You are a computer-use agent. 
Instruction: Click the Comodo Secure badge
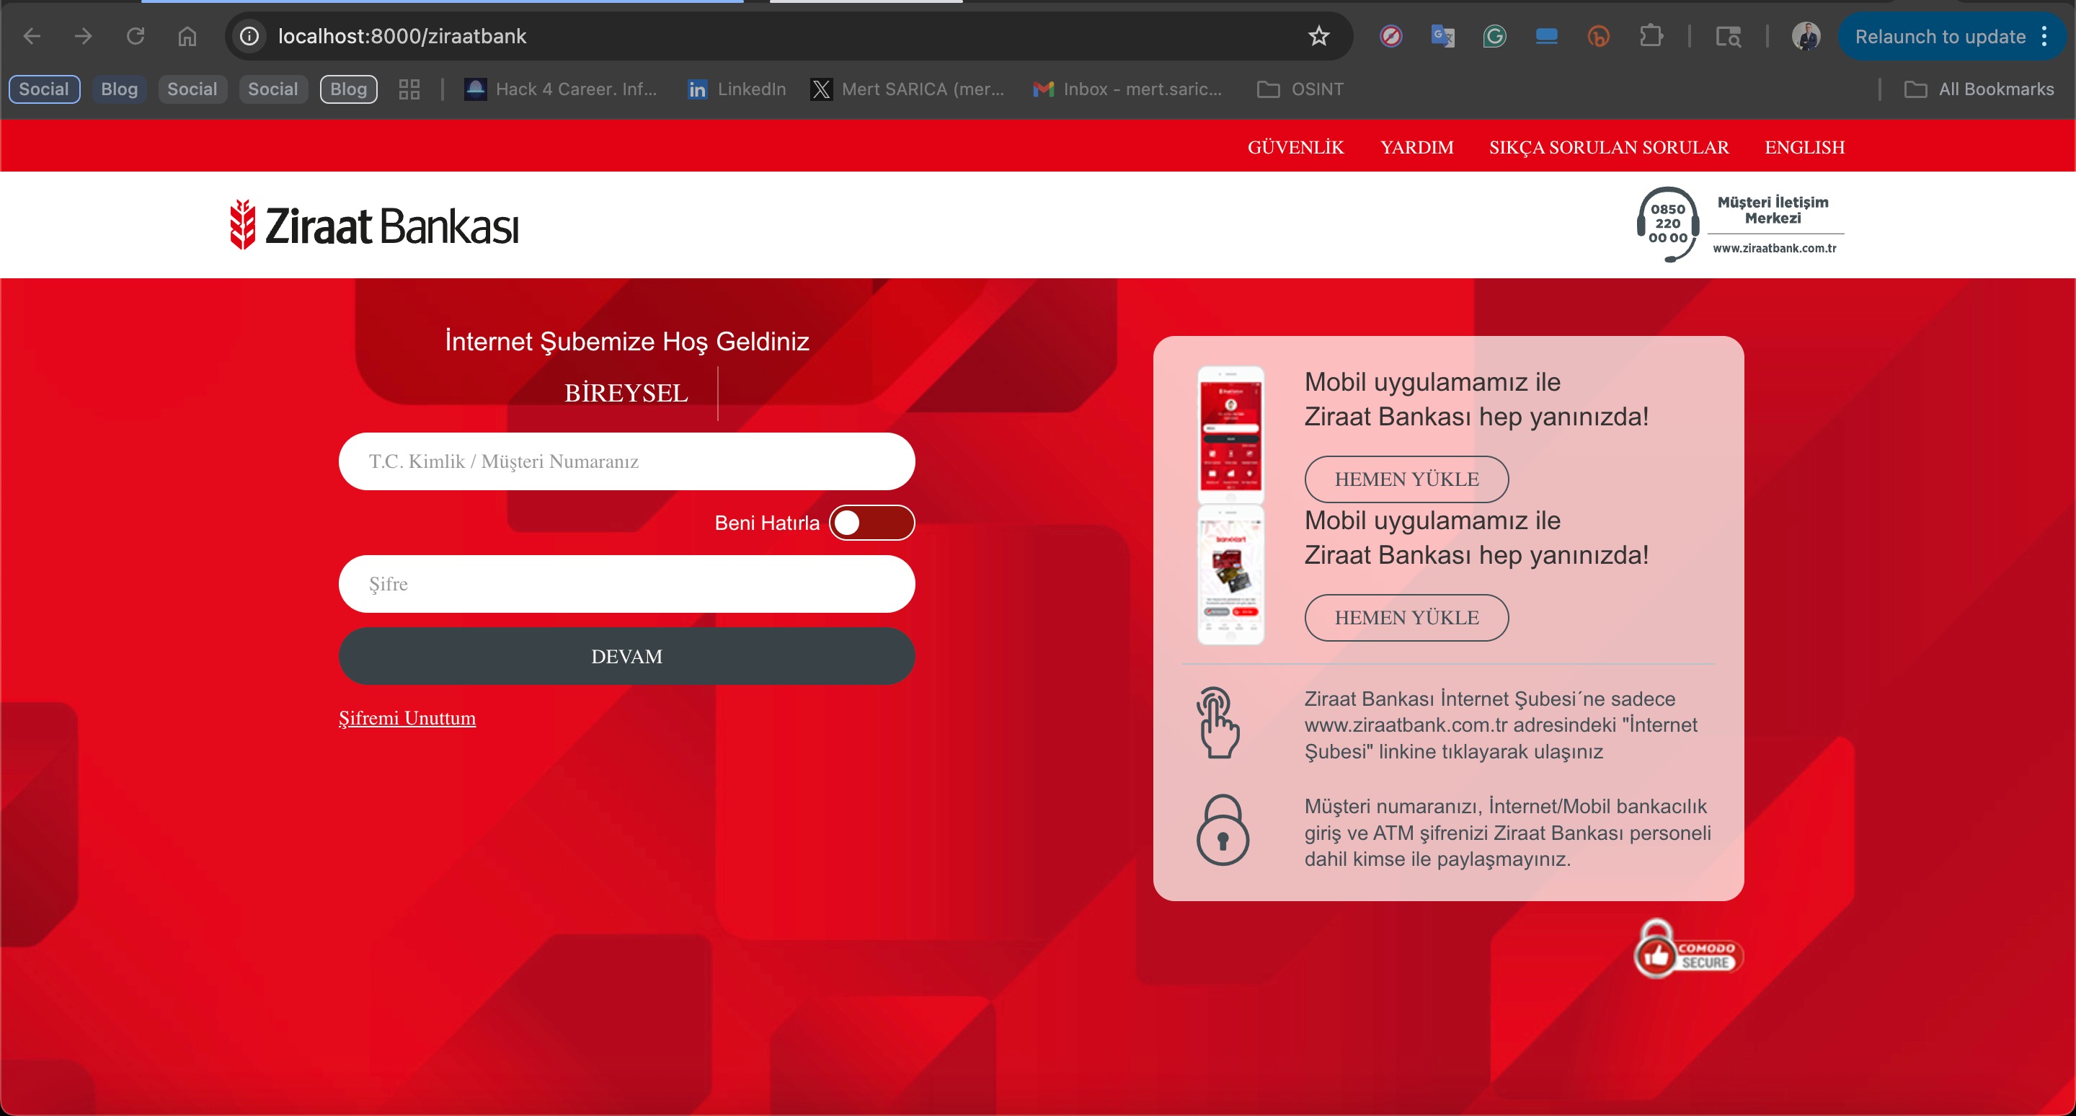click(x=1687, y=950)
